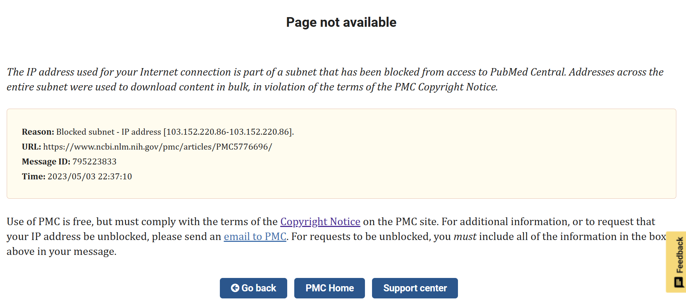686x304 pixels.
Task: Click the italic word must in paragraph
Action: point(465,237)
